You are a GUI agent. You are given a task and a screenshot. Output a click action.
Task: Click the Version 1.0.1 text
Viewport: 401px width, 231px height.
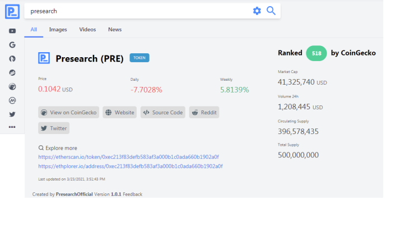pyautogui.click(x=108, y=195)
